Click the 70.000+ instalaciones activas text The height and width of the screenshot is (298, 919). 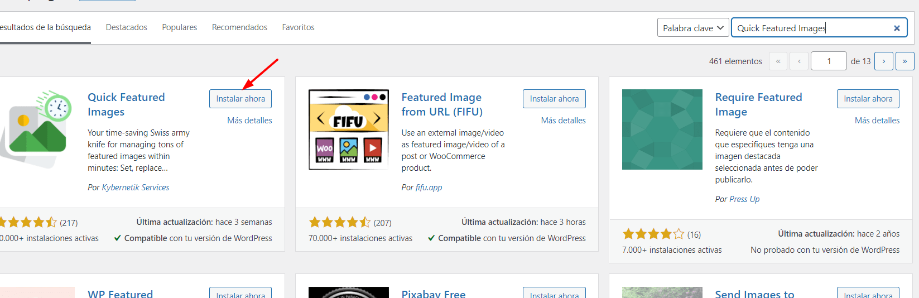pyautogui.click(x=360, y=238)
